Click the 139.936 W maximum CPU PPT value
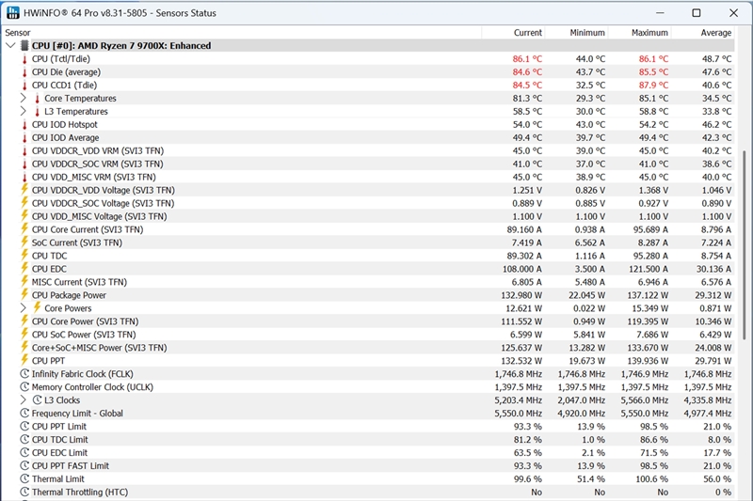Screen dimensions: 753x501 (648, 361)
